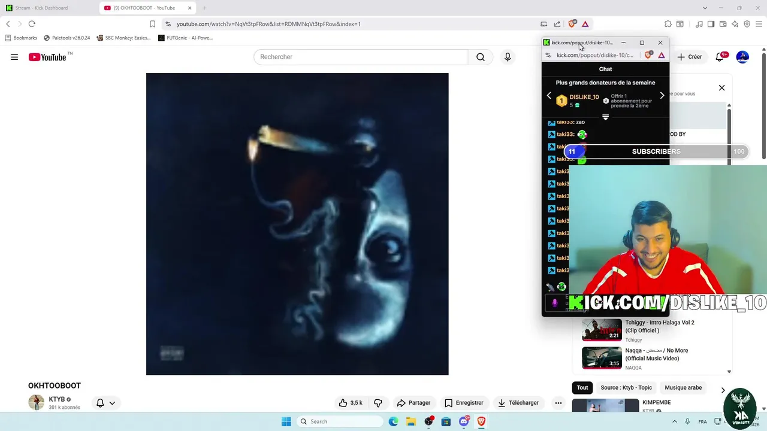Bookmark this page in address bar

(152, 24)
